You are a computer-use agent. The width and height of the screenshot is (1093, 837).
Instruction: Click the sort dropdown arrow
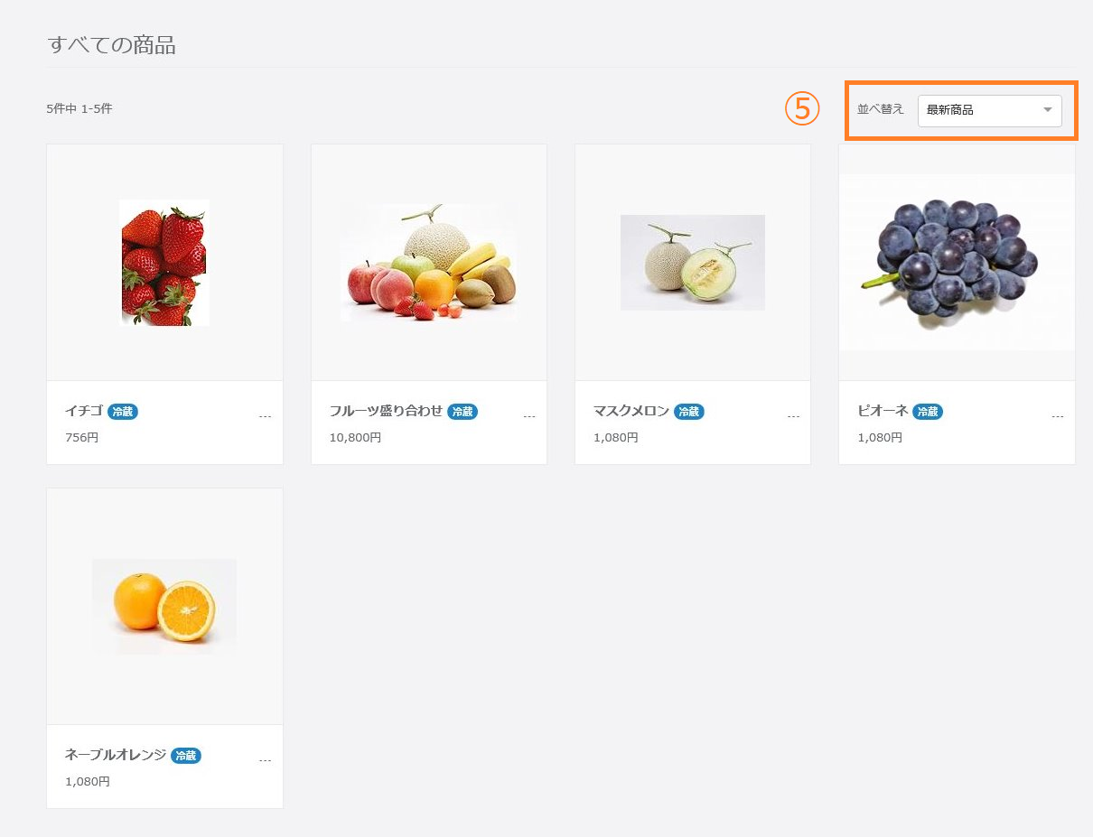tap(1048, 110)
